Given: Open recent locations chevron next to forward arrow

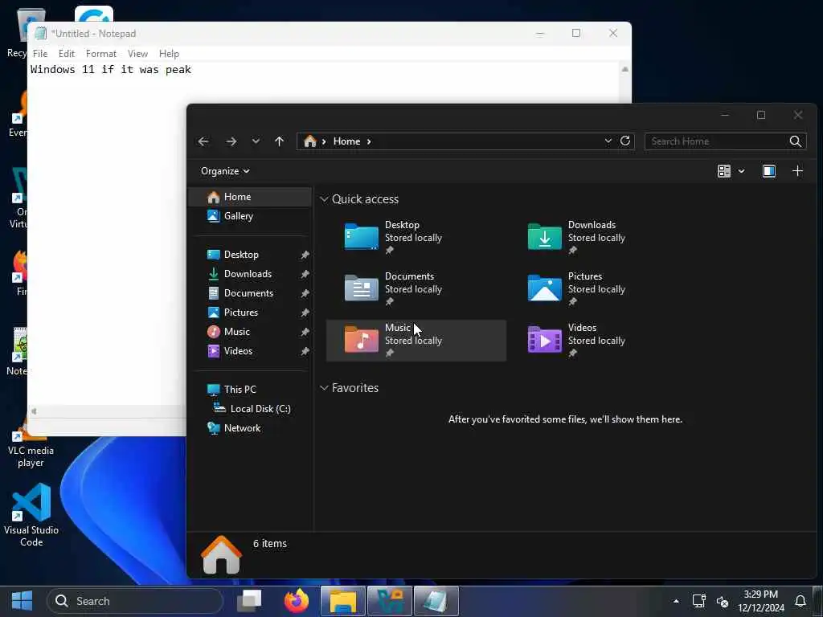Looking at the screenshot, I should (x=256, y=141).
